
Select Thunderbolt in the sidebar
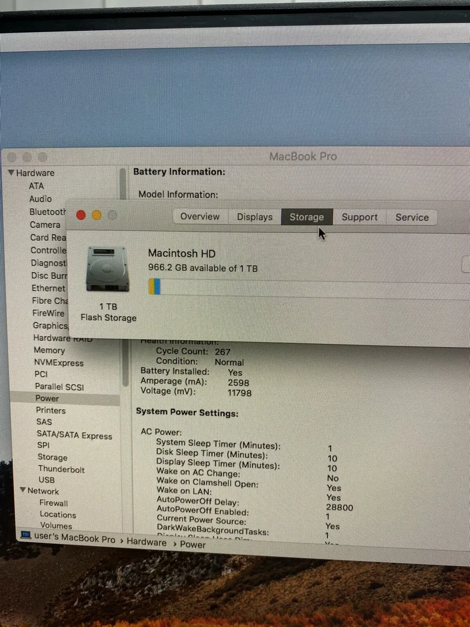(x=62, y=469)
